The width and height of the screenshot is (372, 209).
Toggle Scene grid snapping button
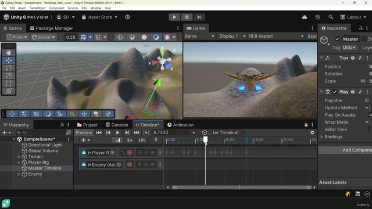click(x=83, y=37)
